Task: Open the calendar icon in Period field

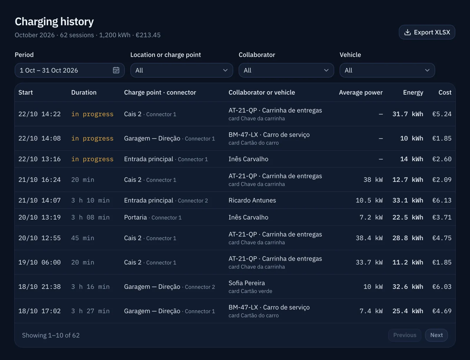Action: 116,70
